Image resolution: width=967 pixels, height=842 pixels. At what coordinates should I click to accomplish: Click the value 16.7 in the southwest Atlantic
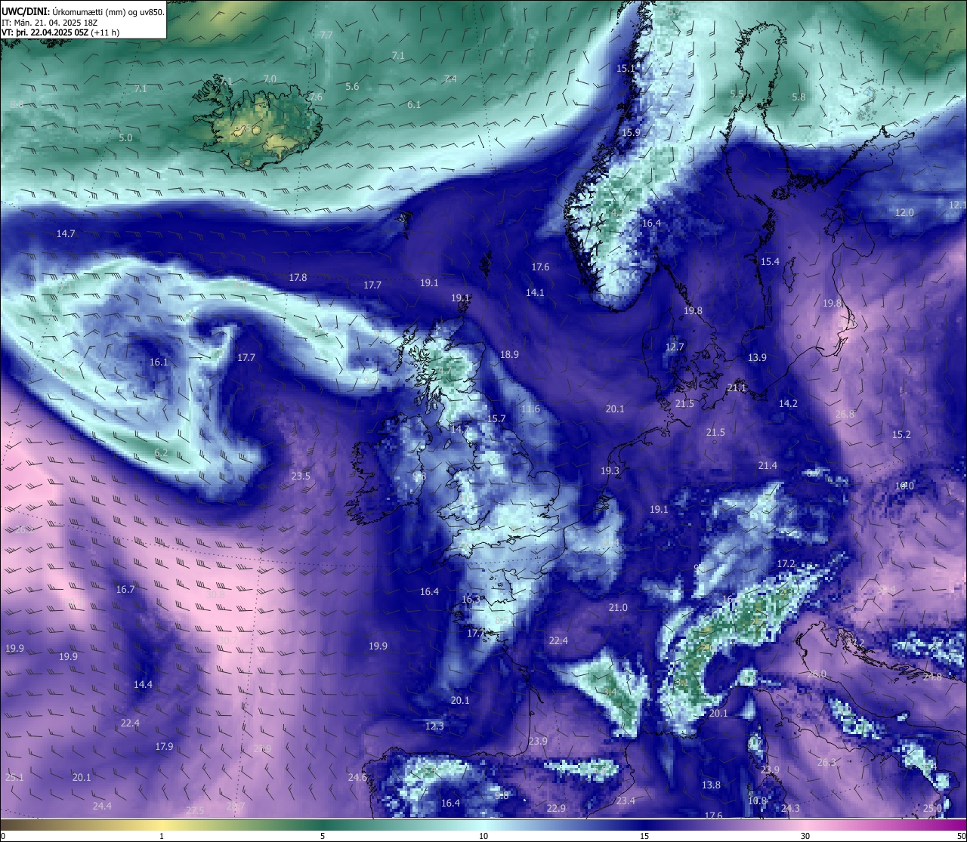click(x=125, y=589)
